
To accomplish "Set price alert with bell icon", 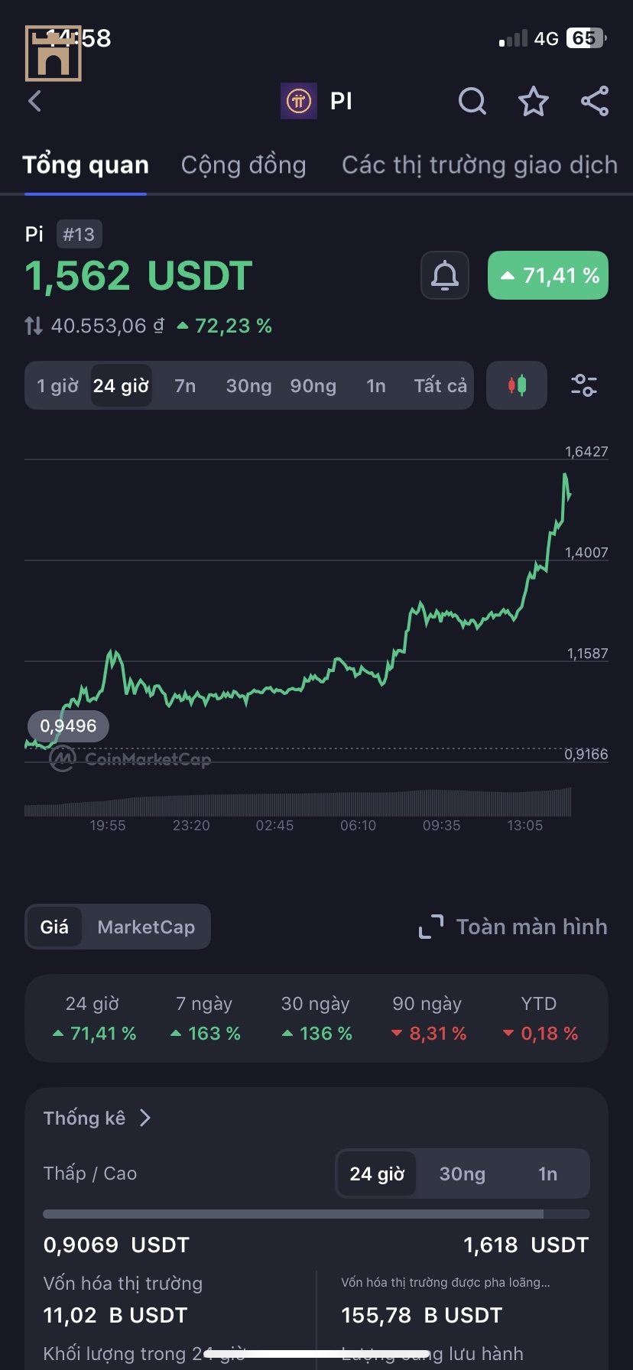I will 445,275.
